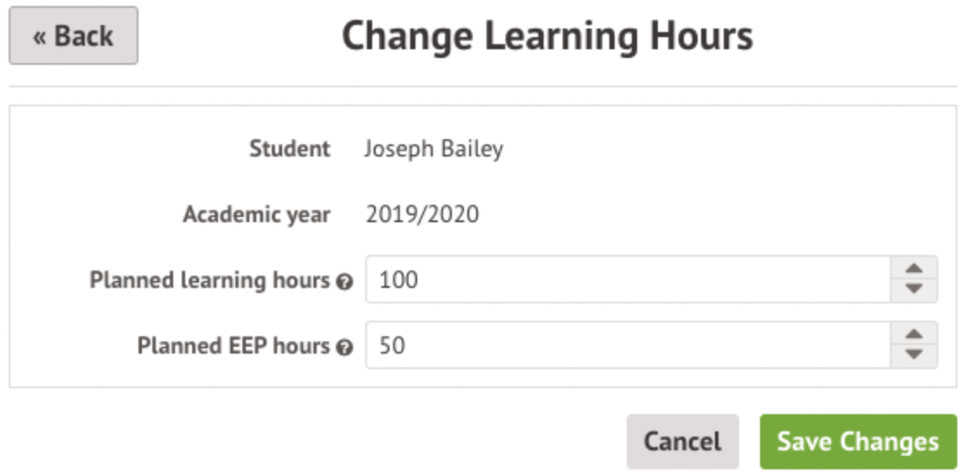The height and width of the screenshot is (472, 966).
Task: Decrease Planned EEP hours with down arrow
Action: [x=913, y=355]
